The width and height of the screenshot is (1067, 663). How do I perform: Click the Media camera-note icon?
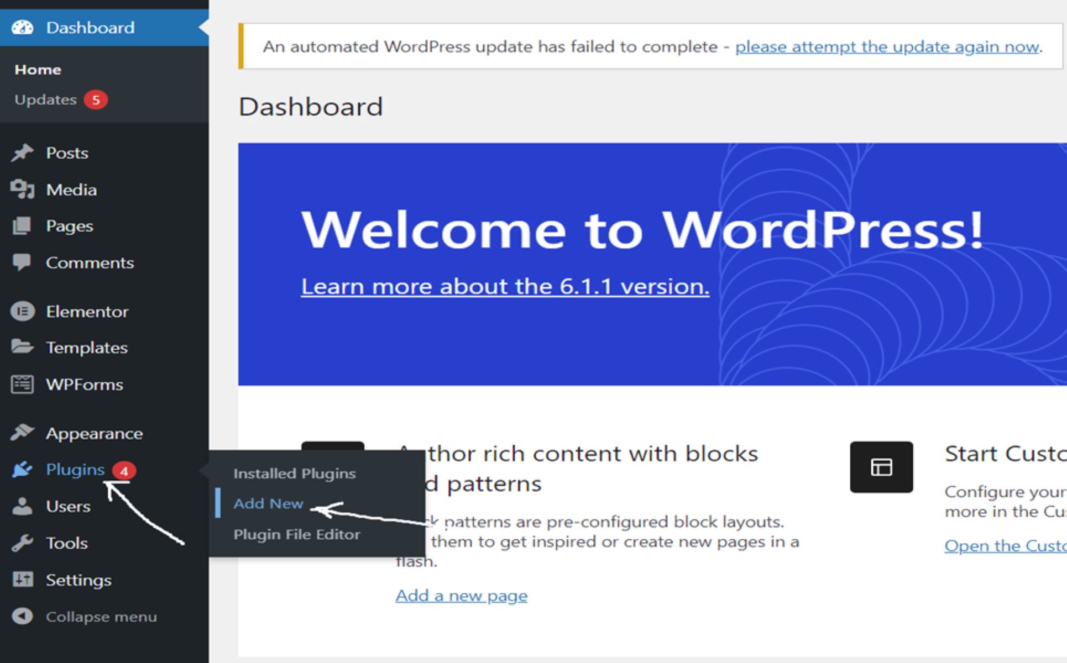(22, 190)
